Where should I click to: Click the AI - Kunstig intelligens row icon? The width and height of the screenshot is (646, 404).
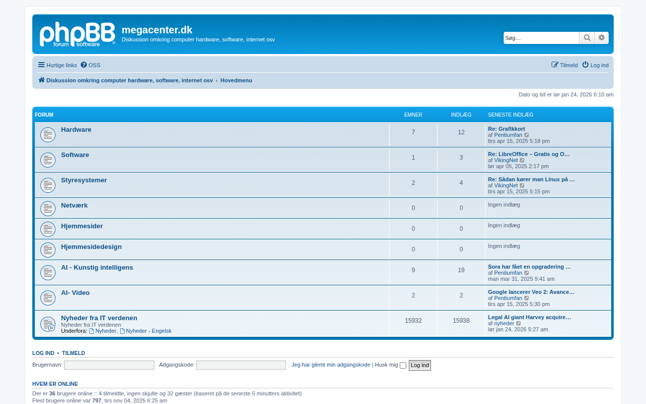48,273
